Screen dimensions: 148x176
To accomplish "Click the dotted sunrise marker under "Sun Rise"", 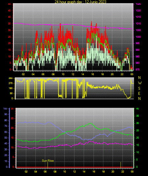I will click(48, 165).
